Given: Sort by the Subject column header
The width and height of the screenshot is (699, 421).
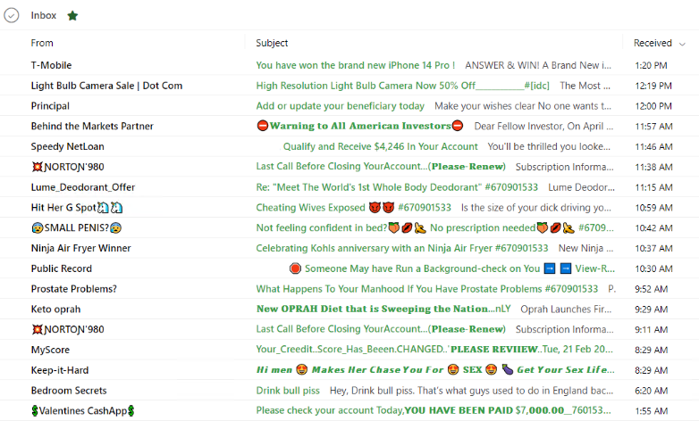Looking at the screenshot, I should coord(272,43).
